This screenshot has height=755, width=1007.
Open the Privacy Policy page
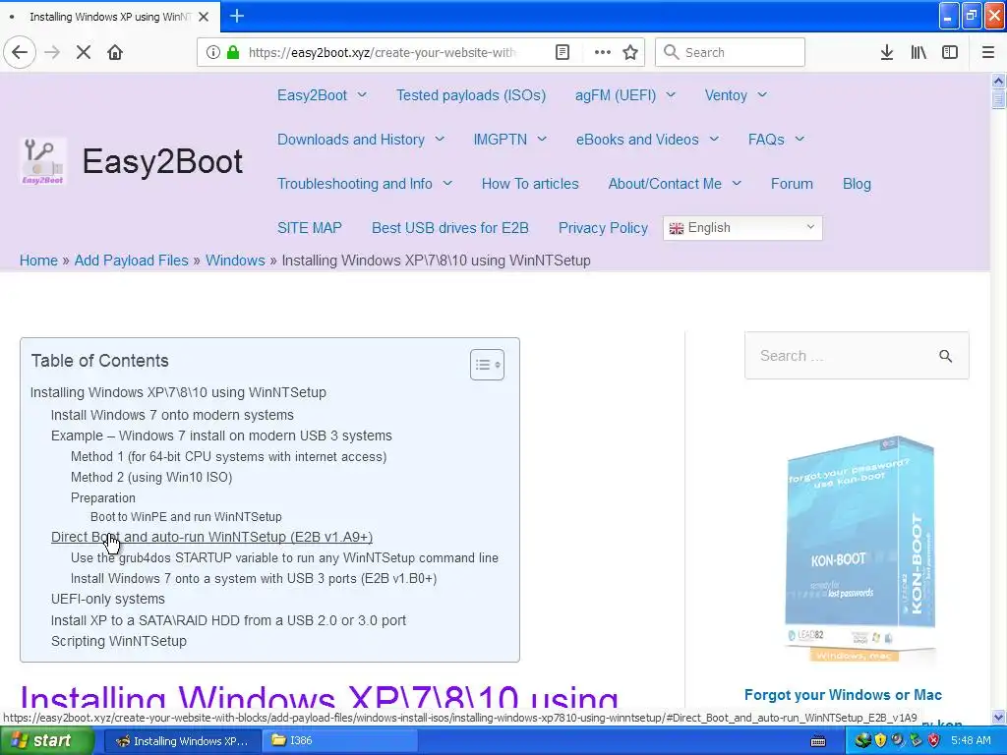pyautogui.click(x=603, y=228)
